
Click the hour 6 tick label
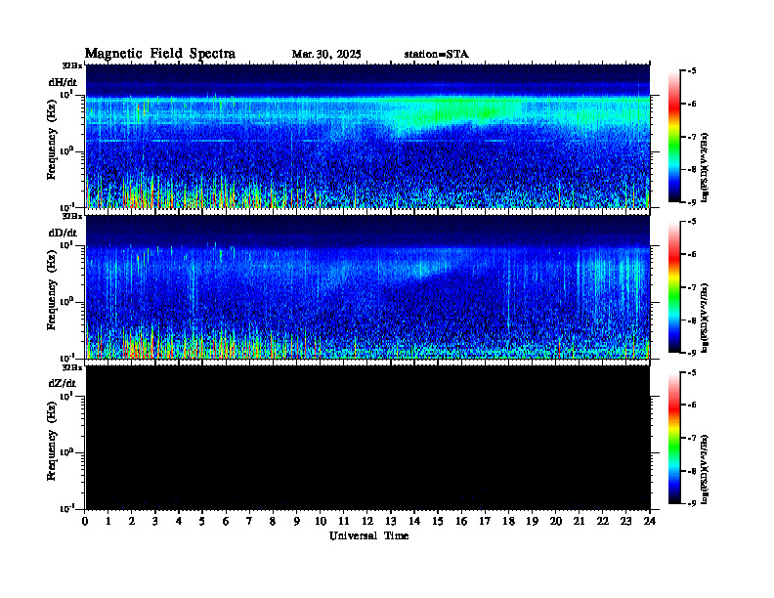click(x=226, y=522)
